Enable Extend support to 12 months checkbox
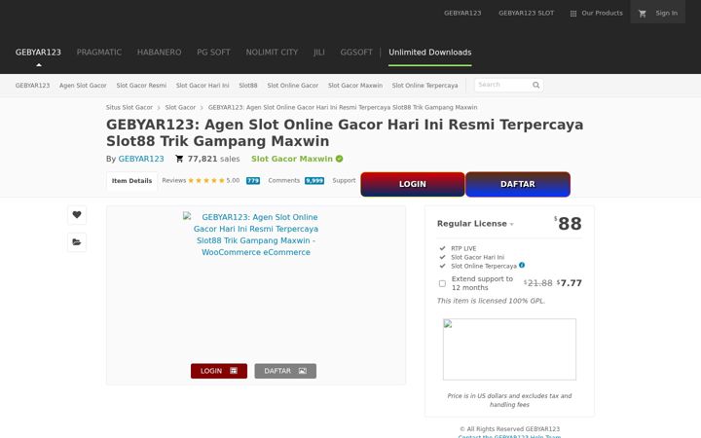The width and height of the screenshot is (701, 438). (x=442, y=283)
